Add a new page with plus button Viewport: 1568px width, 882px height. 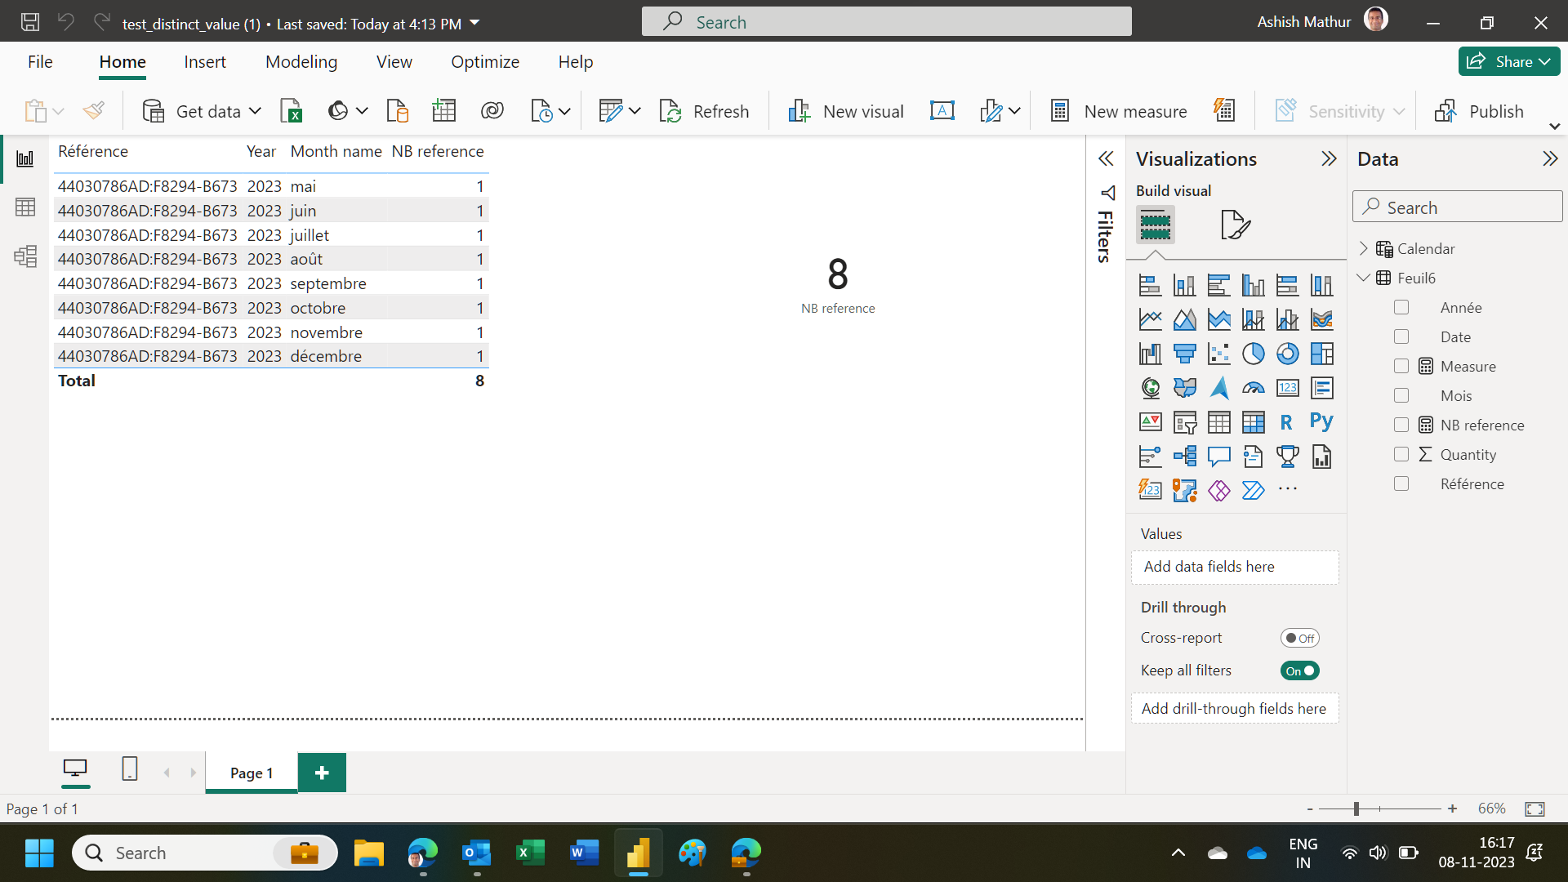322,773
